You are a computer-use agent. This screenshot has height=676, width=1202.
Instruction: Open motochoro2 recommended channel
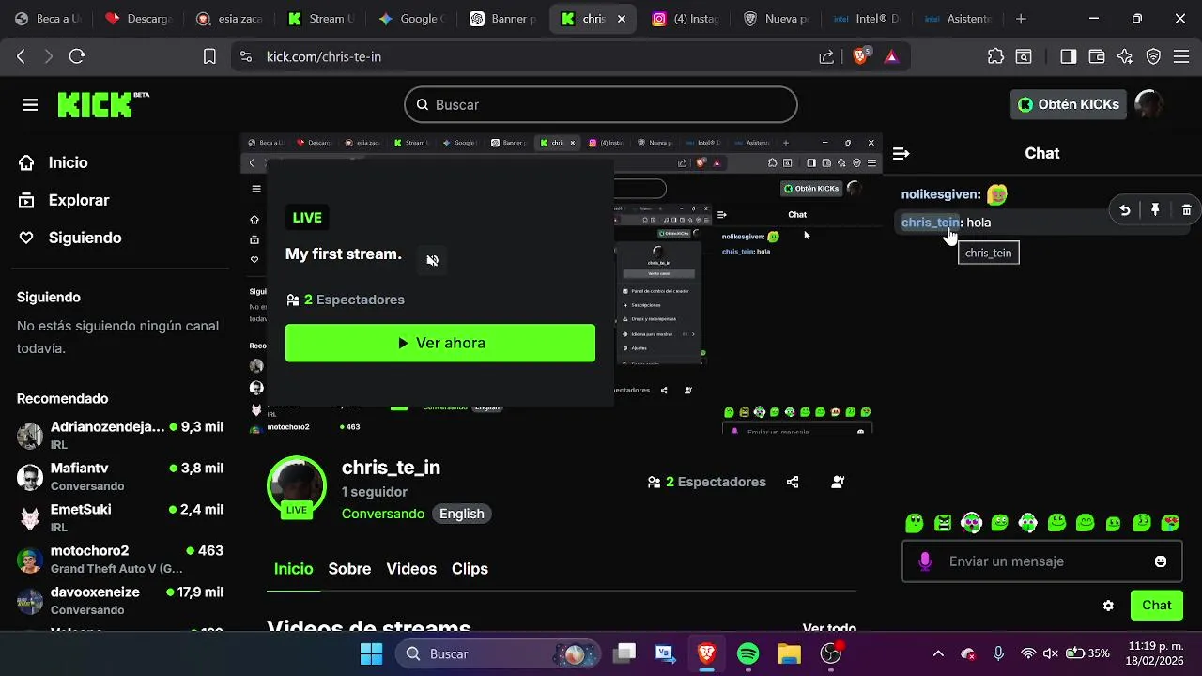[x=120, y=559]
